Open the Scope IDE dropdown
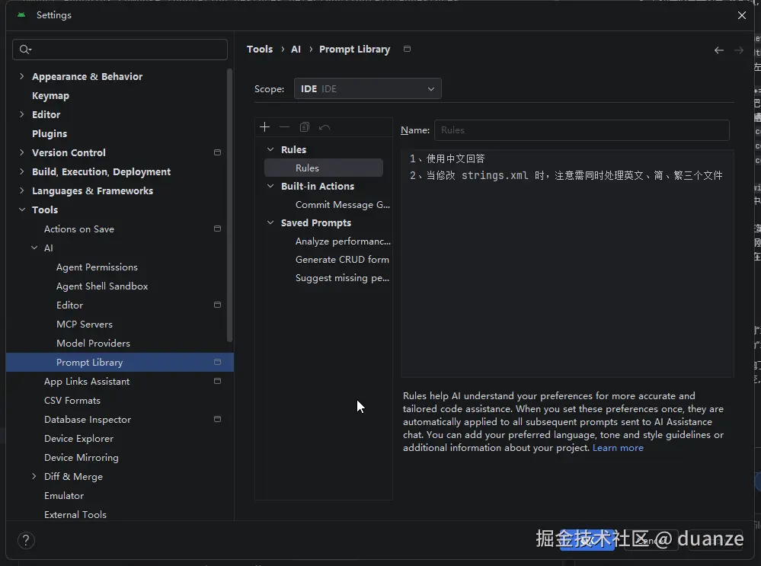The width and height of the screenshot is (761, 566). click(x=367, y=88)
